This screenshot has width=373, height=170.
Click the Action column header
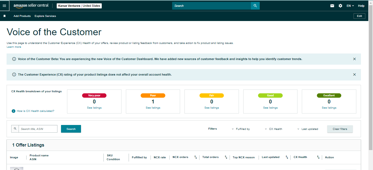[329, 157]
